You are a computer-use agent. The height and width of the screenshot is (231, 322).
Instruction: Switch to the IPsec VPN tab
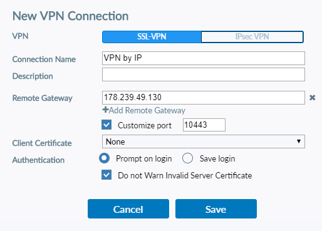[252, 37]
